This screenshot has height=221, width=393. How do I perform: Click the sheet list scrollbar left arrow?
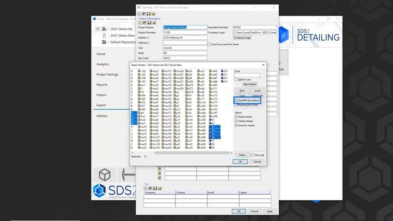pyautogui.click(x=133, y=153)
